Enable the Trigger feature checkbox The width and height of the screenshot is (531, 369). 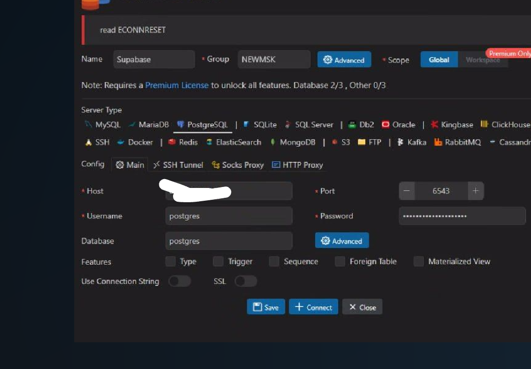(218, 262)
